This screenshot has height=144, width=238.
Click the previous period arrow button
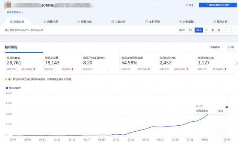tap(225, 30)
